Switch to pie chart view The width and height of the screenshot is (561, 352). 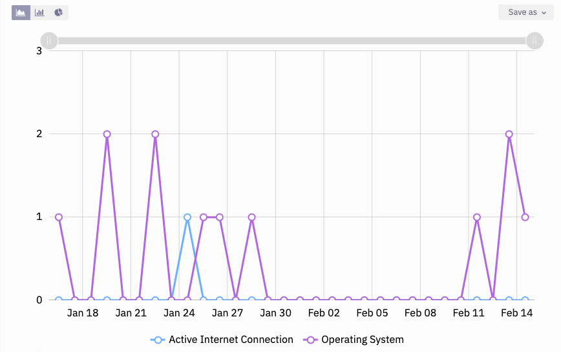[x=58, y=12]
